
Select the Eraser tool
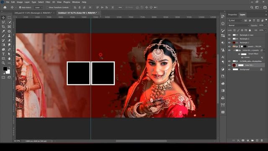(9, 40)
